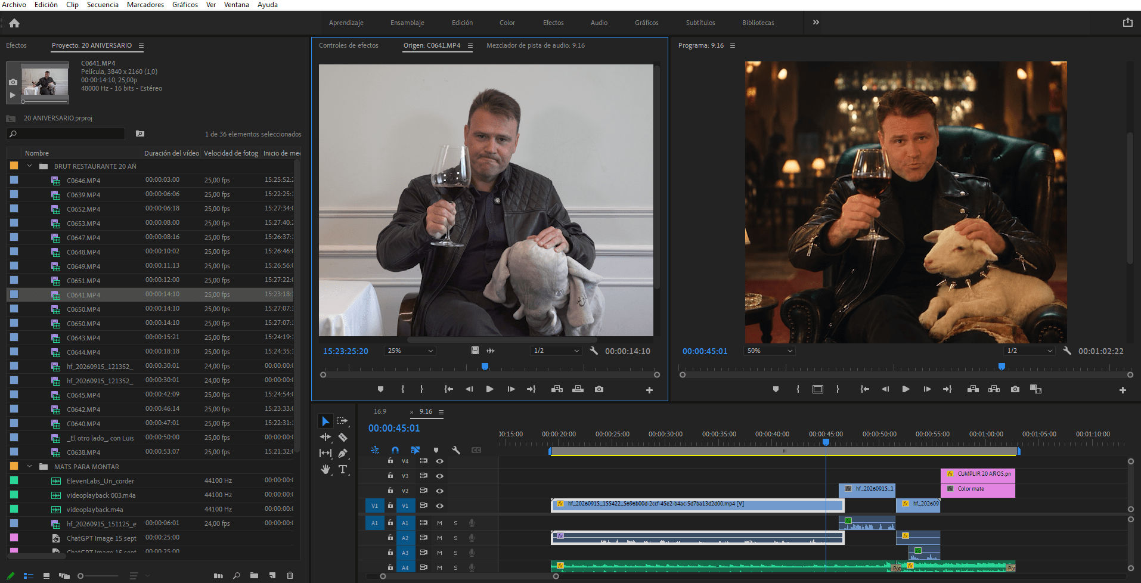The width and height of the screenshot is (1141, 583).
Task: Click the Home icon
Action: pos(14,23)
